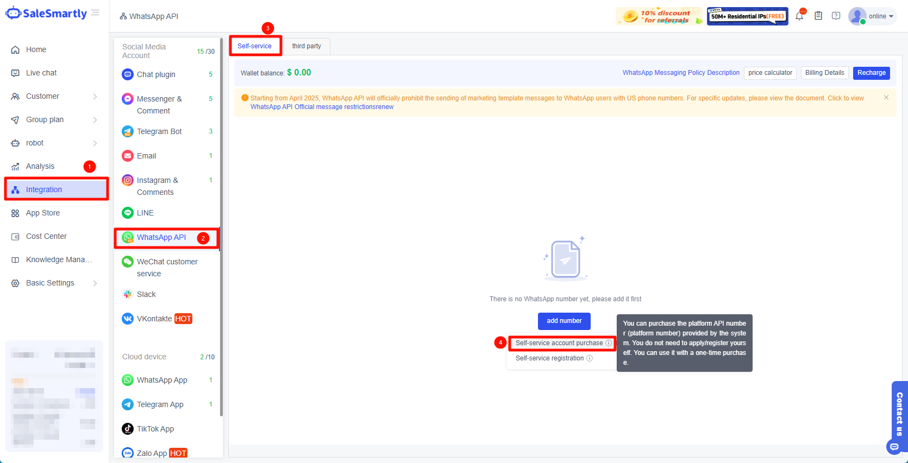908x463 pixels.
Task: Click the channel list vertical scrollbar
Action: (221, 227)
